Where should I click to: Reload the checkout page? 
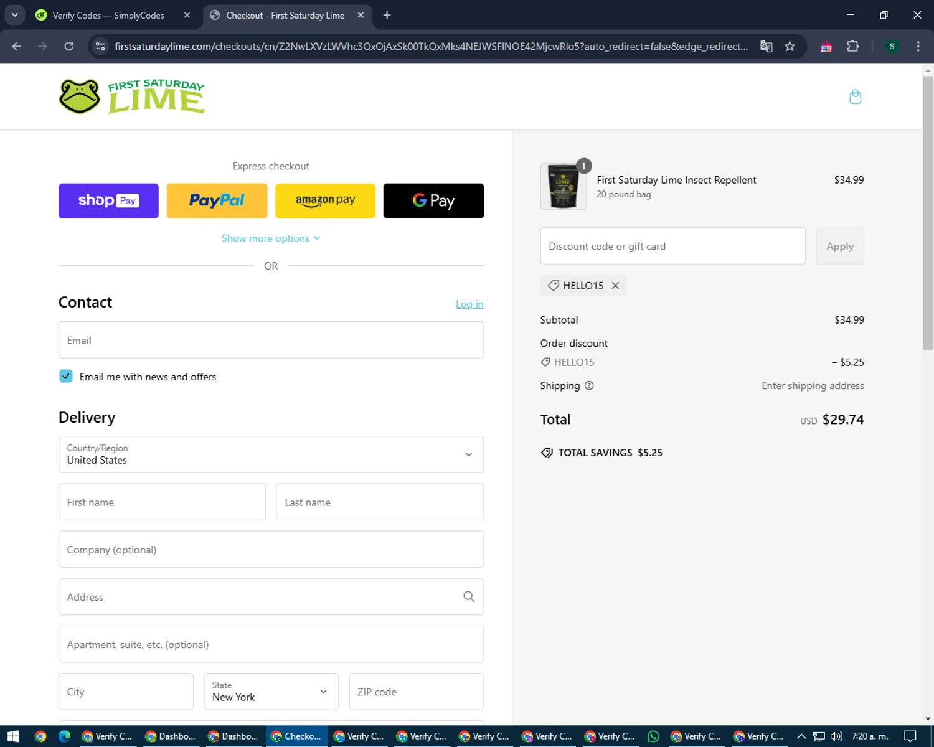(x=69, y=46)
